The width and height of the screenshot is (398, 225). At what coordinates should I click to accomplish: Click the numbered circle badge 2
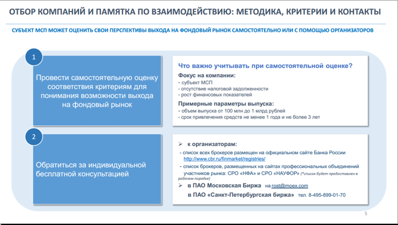tap(34, 137)
